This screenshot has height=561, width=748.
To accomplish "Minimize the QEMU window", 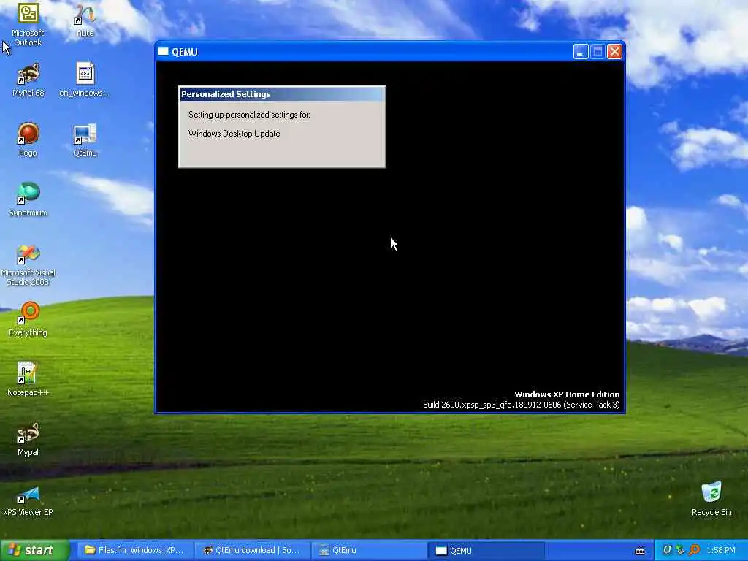I will click(581, 52).
